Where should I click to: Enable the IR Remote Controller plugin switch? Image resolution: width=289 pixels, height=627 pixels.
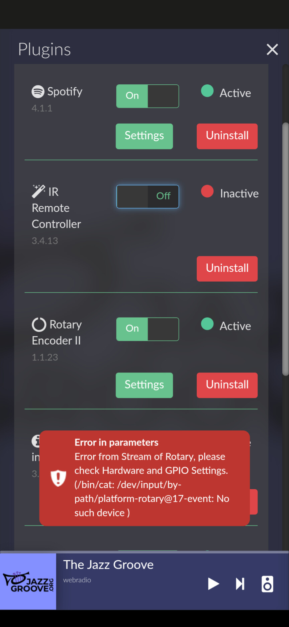[x=148, y=197]
